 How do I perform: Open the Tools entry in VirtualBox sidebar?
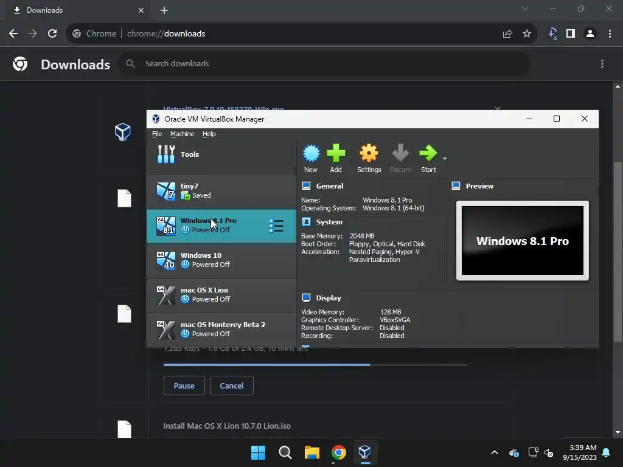[x=221, y=154]
